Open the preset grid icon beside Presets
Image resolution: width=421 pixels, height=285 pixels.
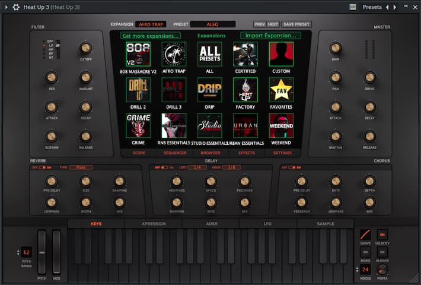353,7
